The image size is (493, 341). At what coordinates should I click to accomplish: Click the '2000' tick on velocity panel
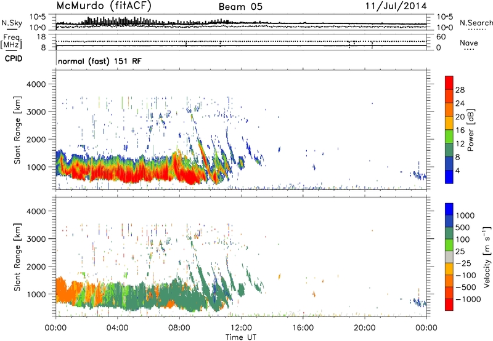coord(36,267)
